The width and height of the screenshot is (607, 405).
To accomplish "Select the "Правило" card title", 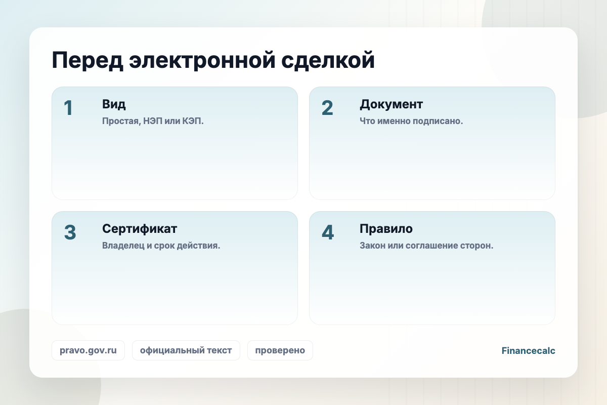I will click(x=386, y=229).
